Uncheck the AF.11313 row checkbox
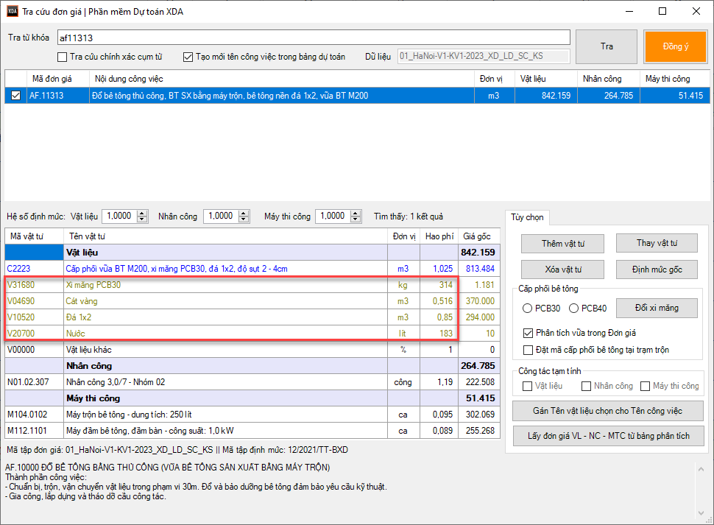The image size is (714, 525). 16,96
